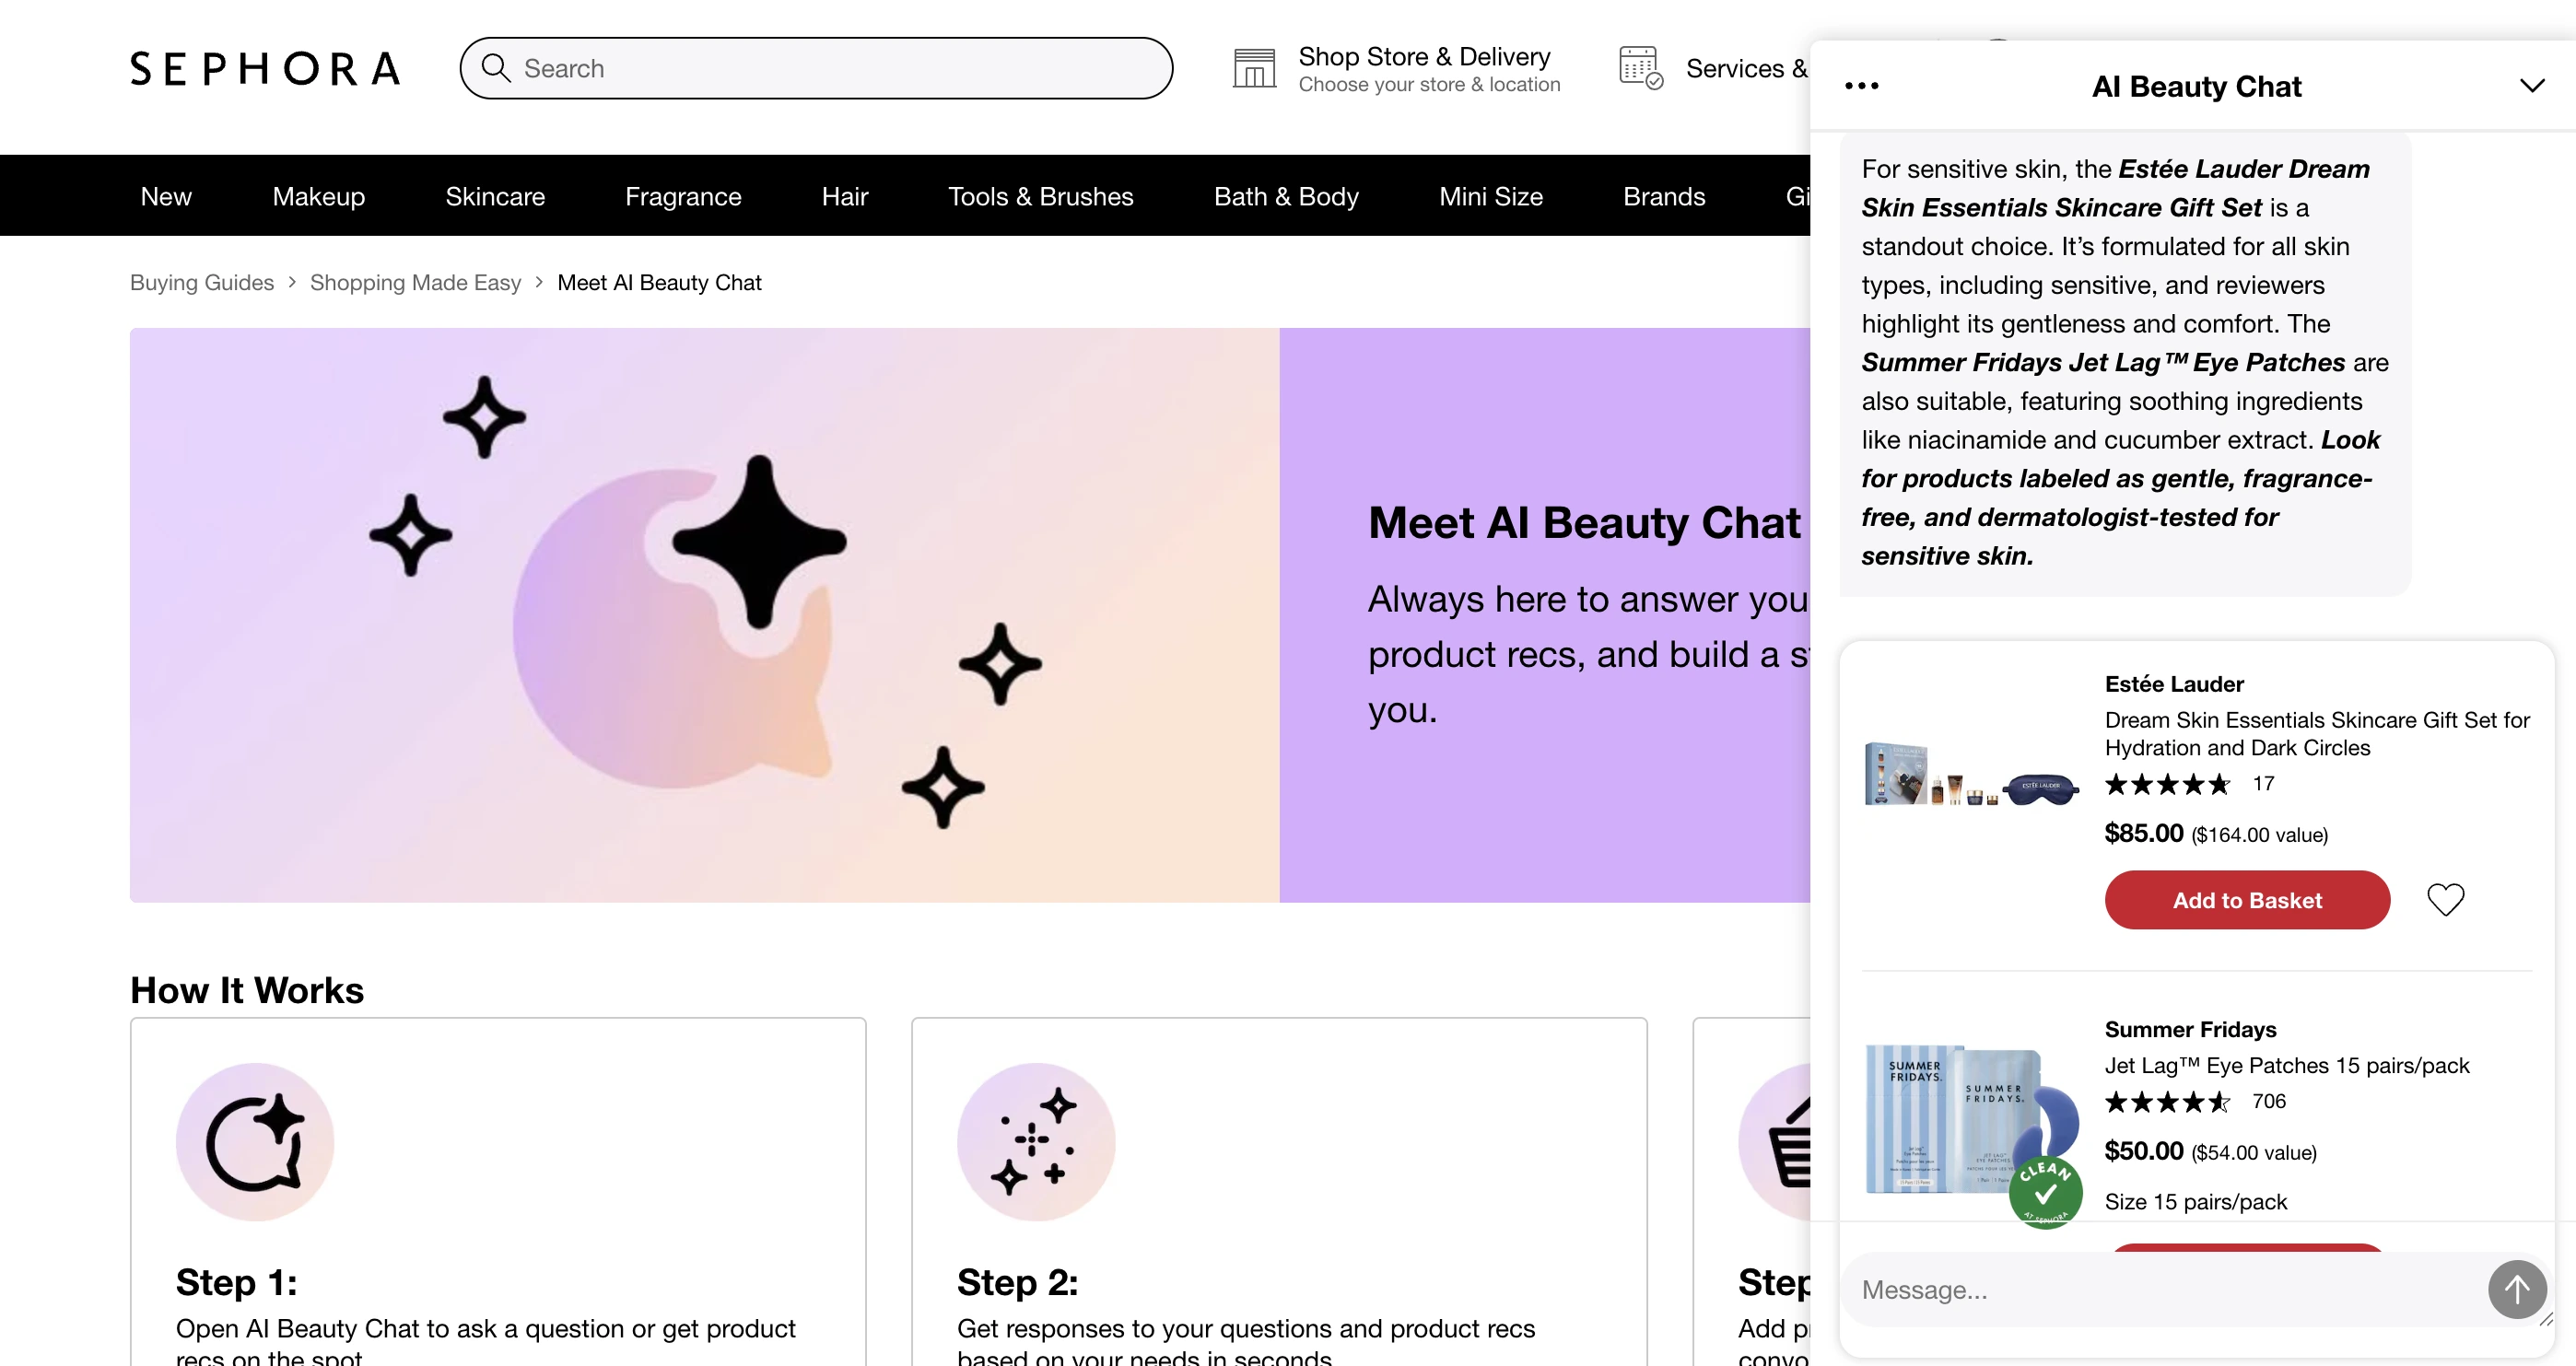2576x1366 pixels.
Task: Collapse AI Beauty Chat with chevron
Action: click(2531, 85)
